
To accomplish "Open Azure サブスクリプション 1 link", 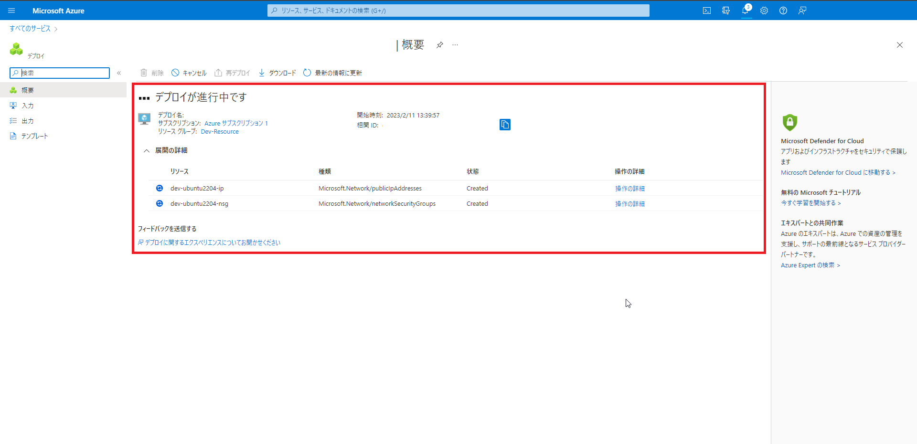I will [236, 123].
